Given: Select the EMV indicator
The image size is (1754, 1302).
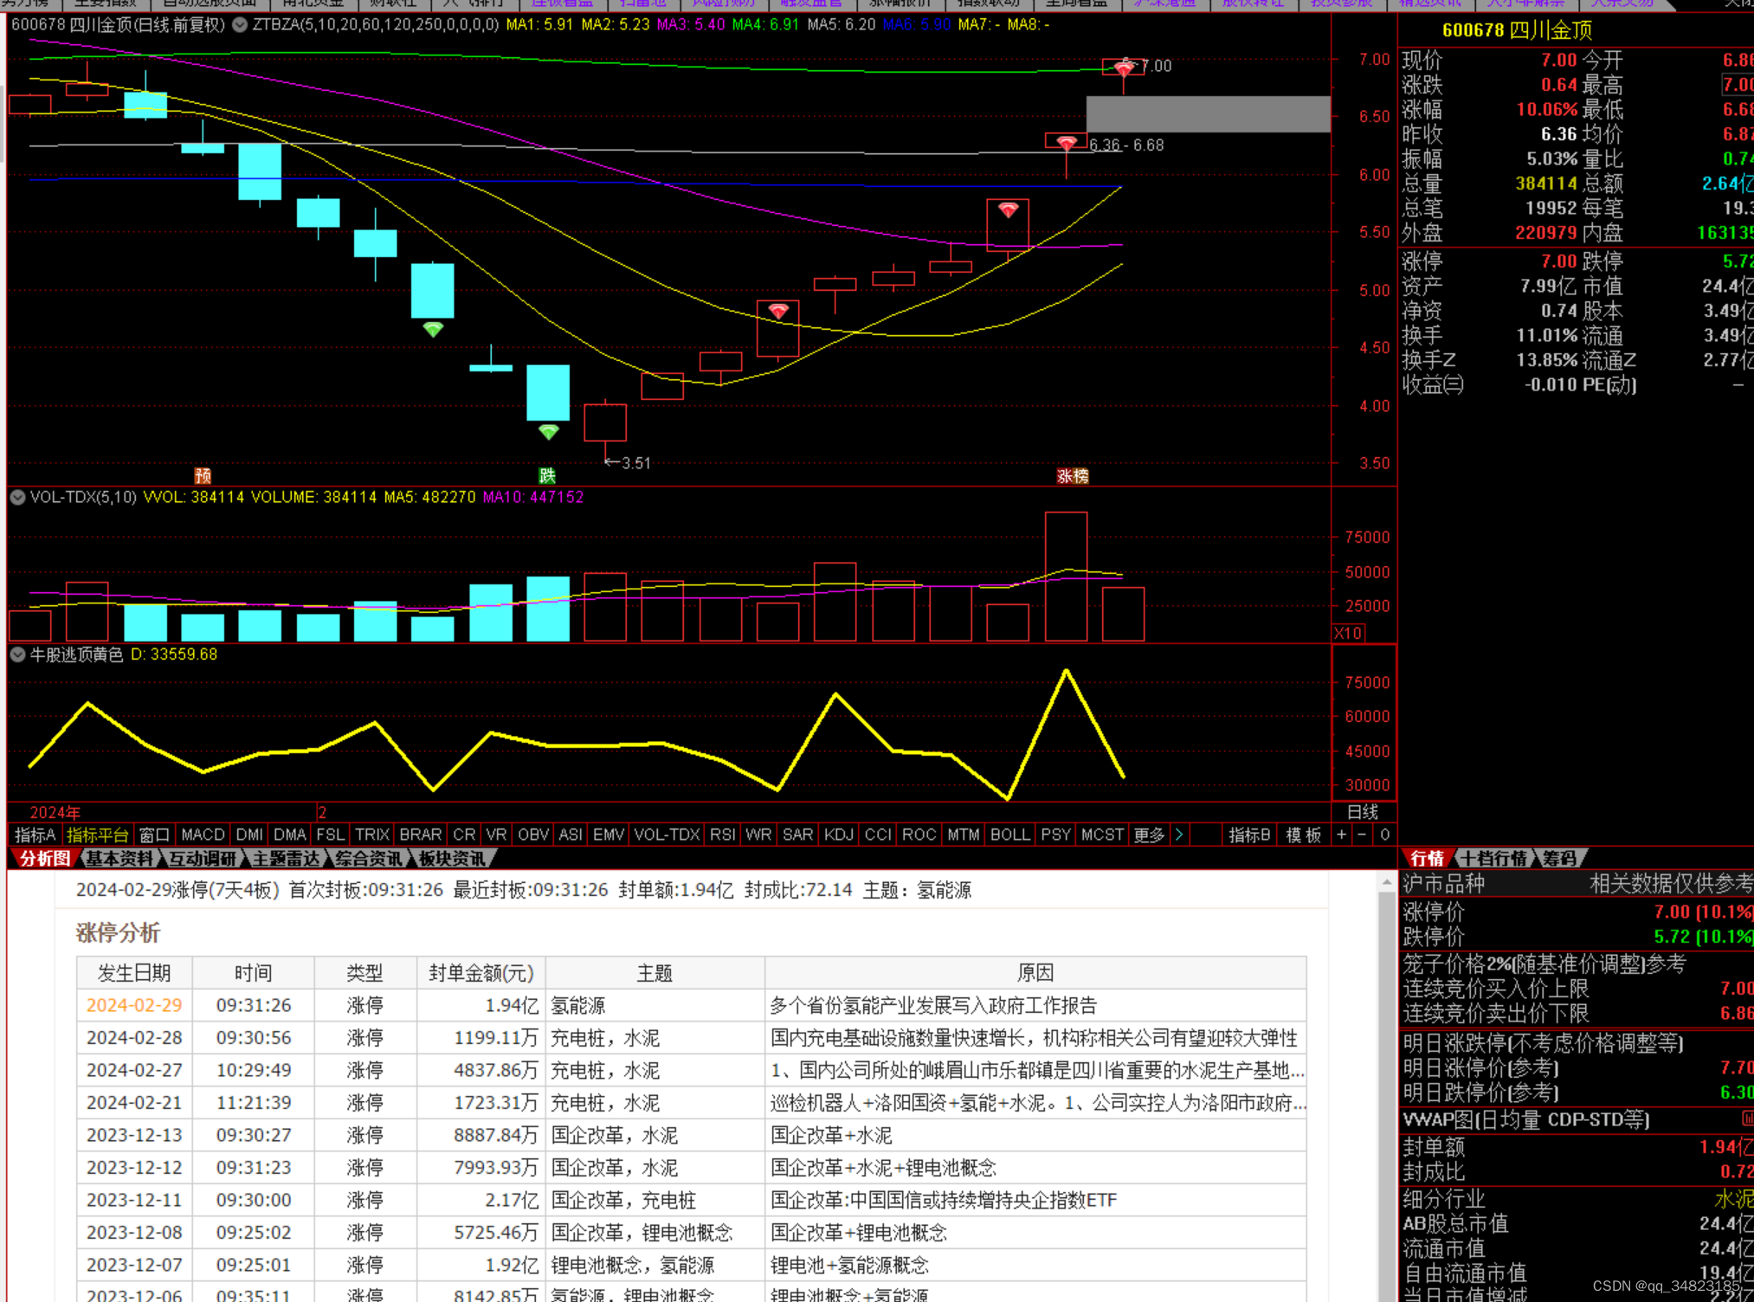Looking at the screenshot, I should coord(609,835).
